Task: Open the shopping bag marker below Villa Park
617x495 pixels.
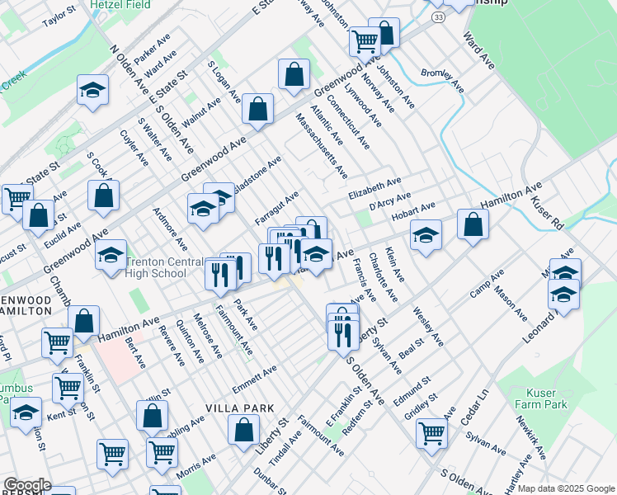Action: 243,431
